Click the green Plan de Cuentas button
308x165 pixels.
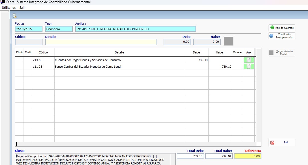tap(282, 28)
